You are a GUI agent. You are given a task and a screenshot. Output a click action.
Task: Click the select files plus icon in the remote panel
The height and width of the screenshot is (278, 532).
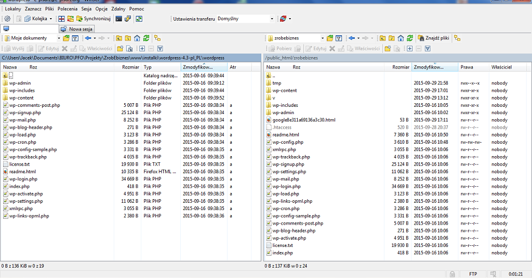click(409, 49)
